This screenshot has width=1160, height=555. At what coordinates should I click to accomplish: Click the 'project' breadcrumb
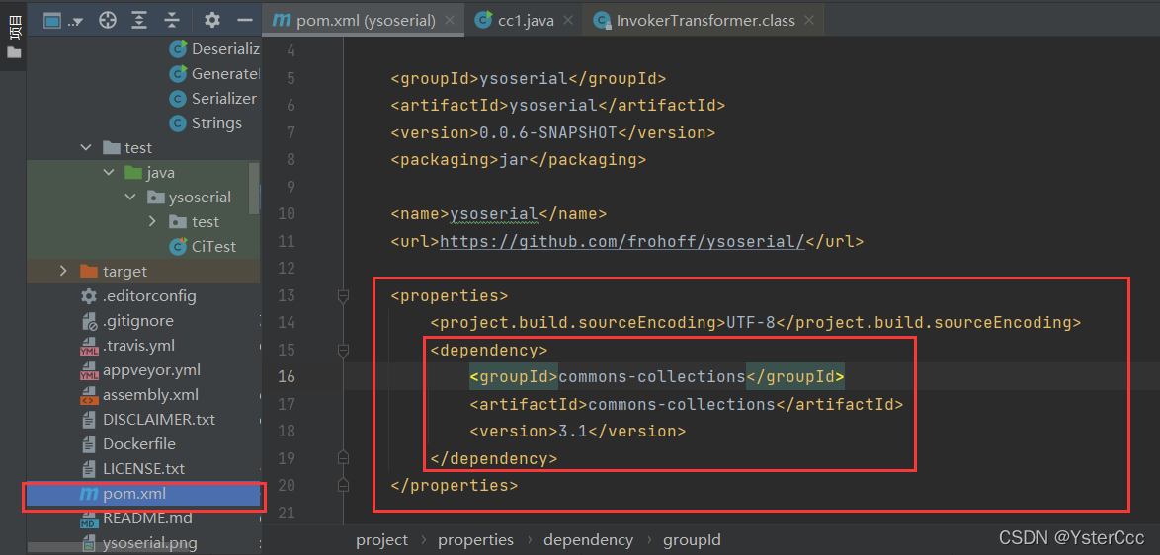[381, 540]
